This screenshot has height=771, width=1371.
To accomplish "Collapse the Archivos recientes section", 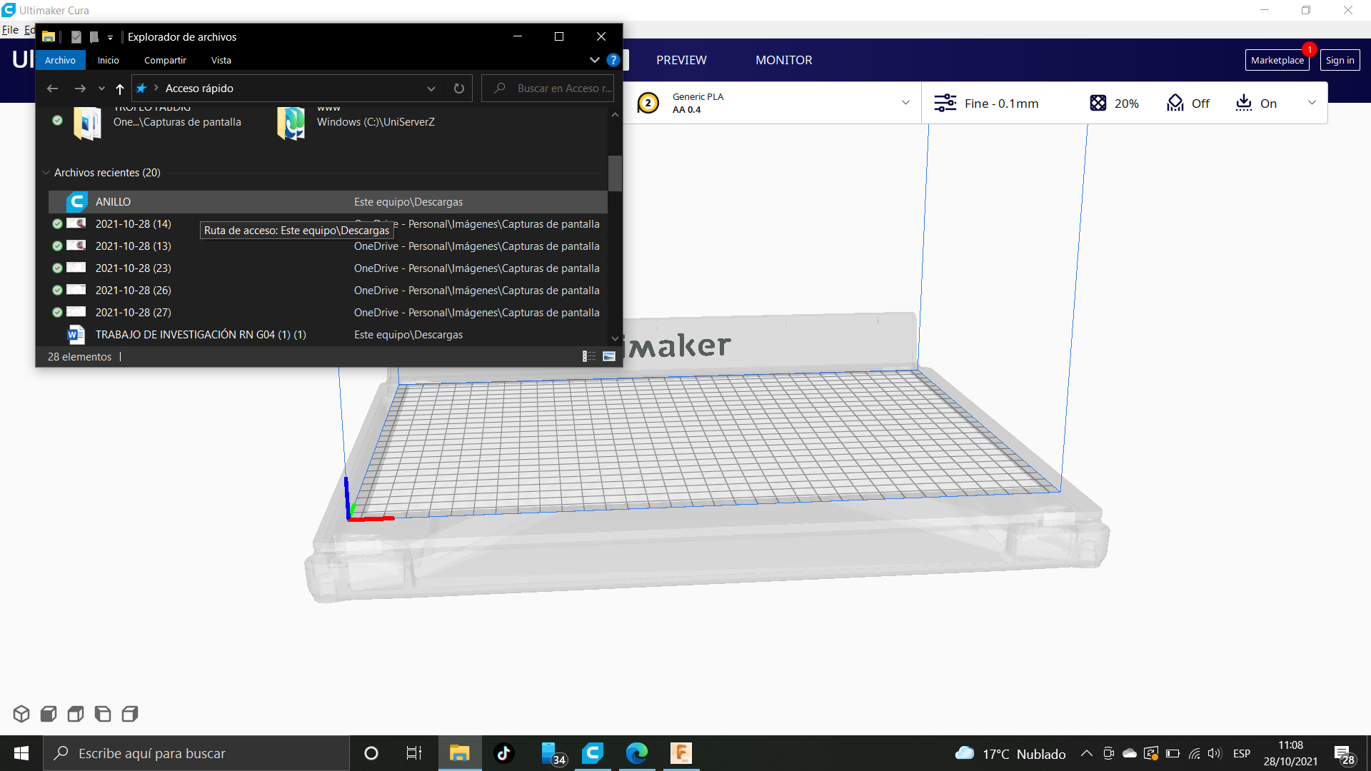I will [x=46, y=173].
